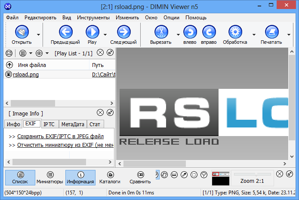Click the Печатать printer icon

pyautogui.click(x=271, y=32)
